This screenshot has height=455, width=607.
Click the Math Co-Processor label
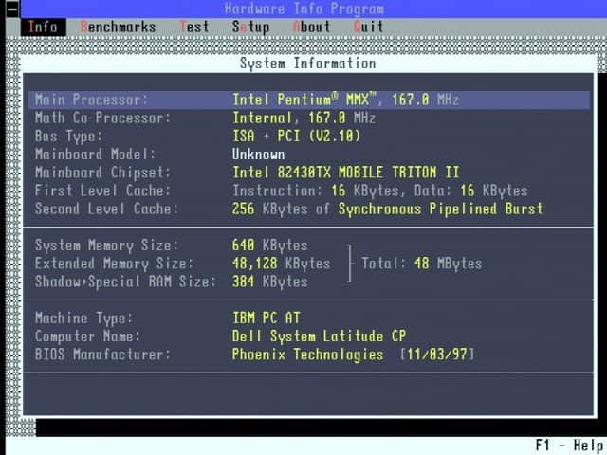tap(102, 118)
